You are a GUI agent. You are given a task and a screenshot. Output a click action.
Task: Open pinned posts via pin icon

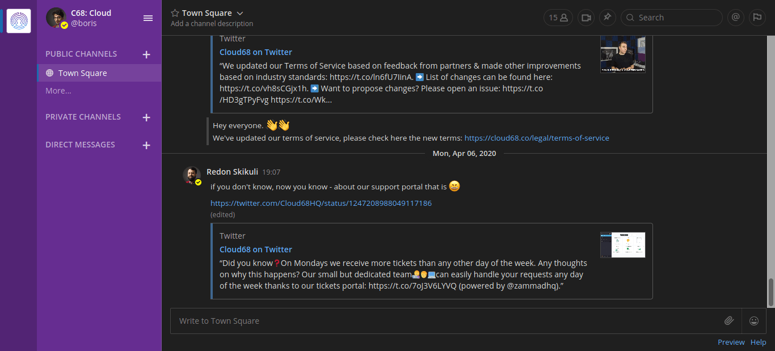tap(607, 18)
